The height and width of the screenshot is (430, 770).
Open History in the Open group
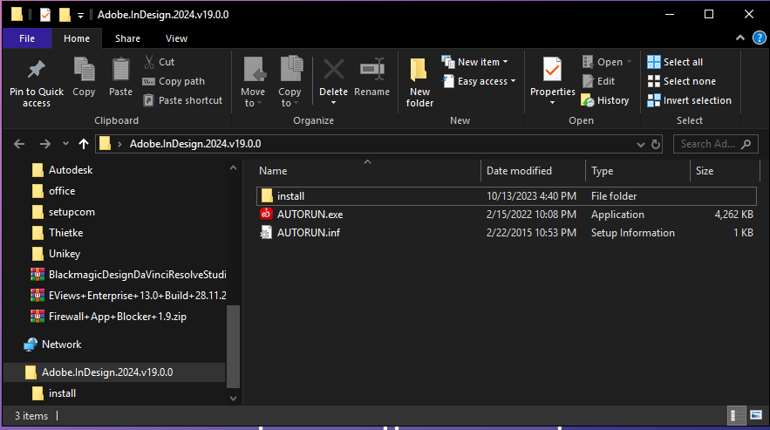tap(605, 100)
